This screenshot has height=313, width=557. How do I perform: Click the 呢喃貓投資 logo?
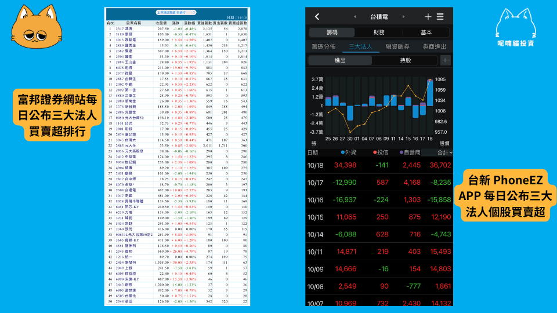coord(516,27)
